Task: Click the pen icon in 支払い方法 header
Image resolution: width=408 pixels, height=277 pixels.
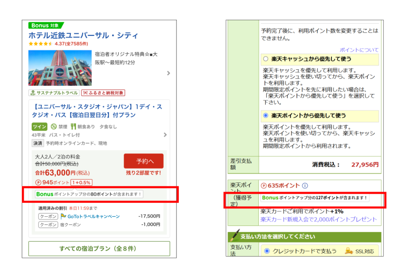Action: (x=235, y=235)
